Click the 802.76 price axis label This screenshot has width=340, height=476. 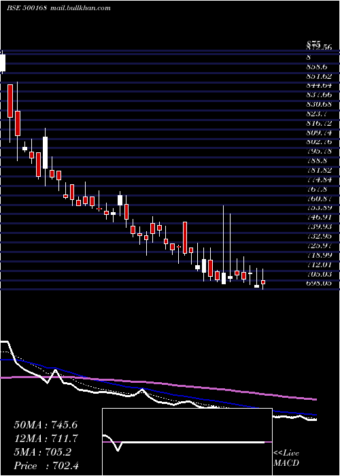coord(319,142)
